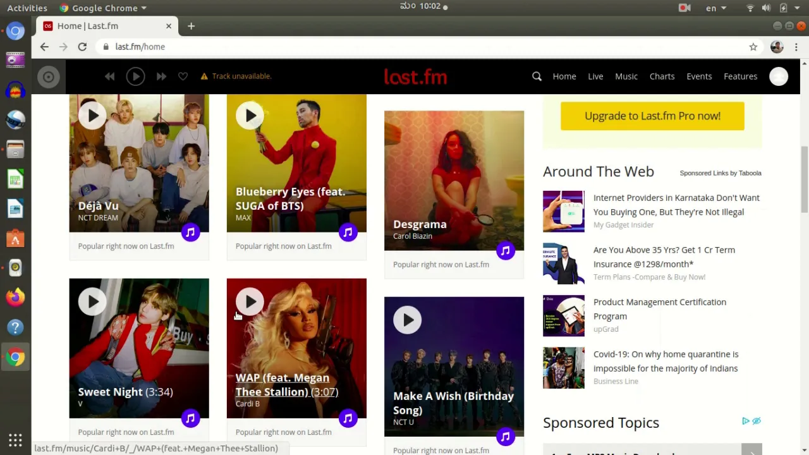Go to Home in Last.fm navigation

click(x=564, y=76)
